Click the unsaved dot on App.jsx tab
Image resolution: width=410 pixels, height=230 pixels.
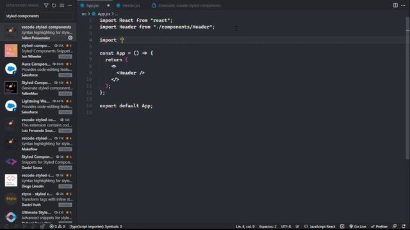click(x=108, y=6)
